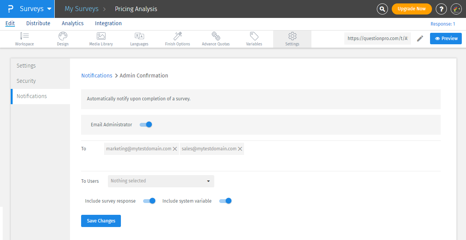The height and width of the screenshot is (240, 466).
Task: Remove marketing@mytestdomain.com recipient
Action: (175, 149)
